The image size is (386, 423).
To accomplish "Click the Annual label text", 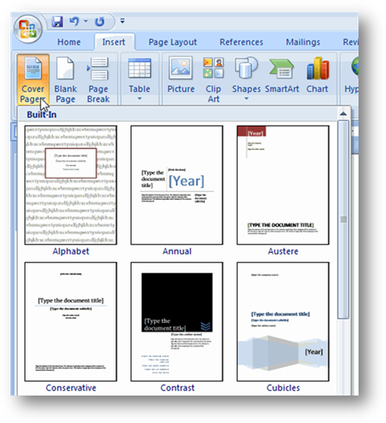I will tap(177, 251).
